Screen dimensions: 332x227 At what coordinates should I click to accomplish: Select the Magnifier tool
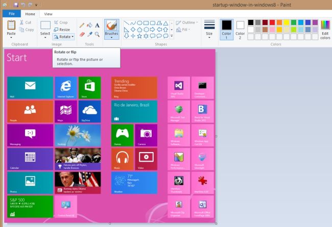pos(97,34)
